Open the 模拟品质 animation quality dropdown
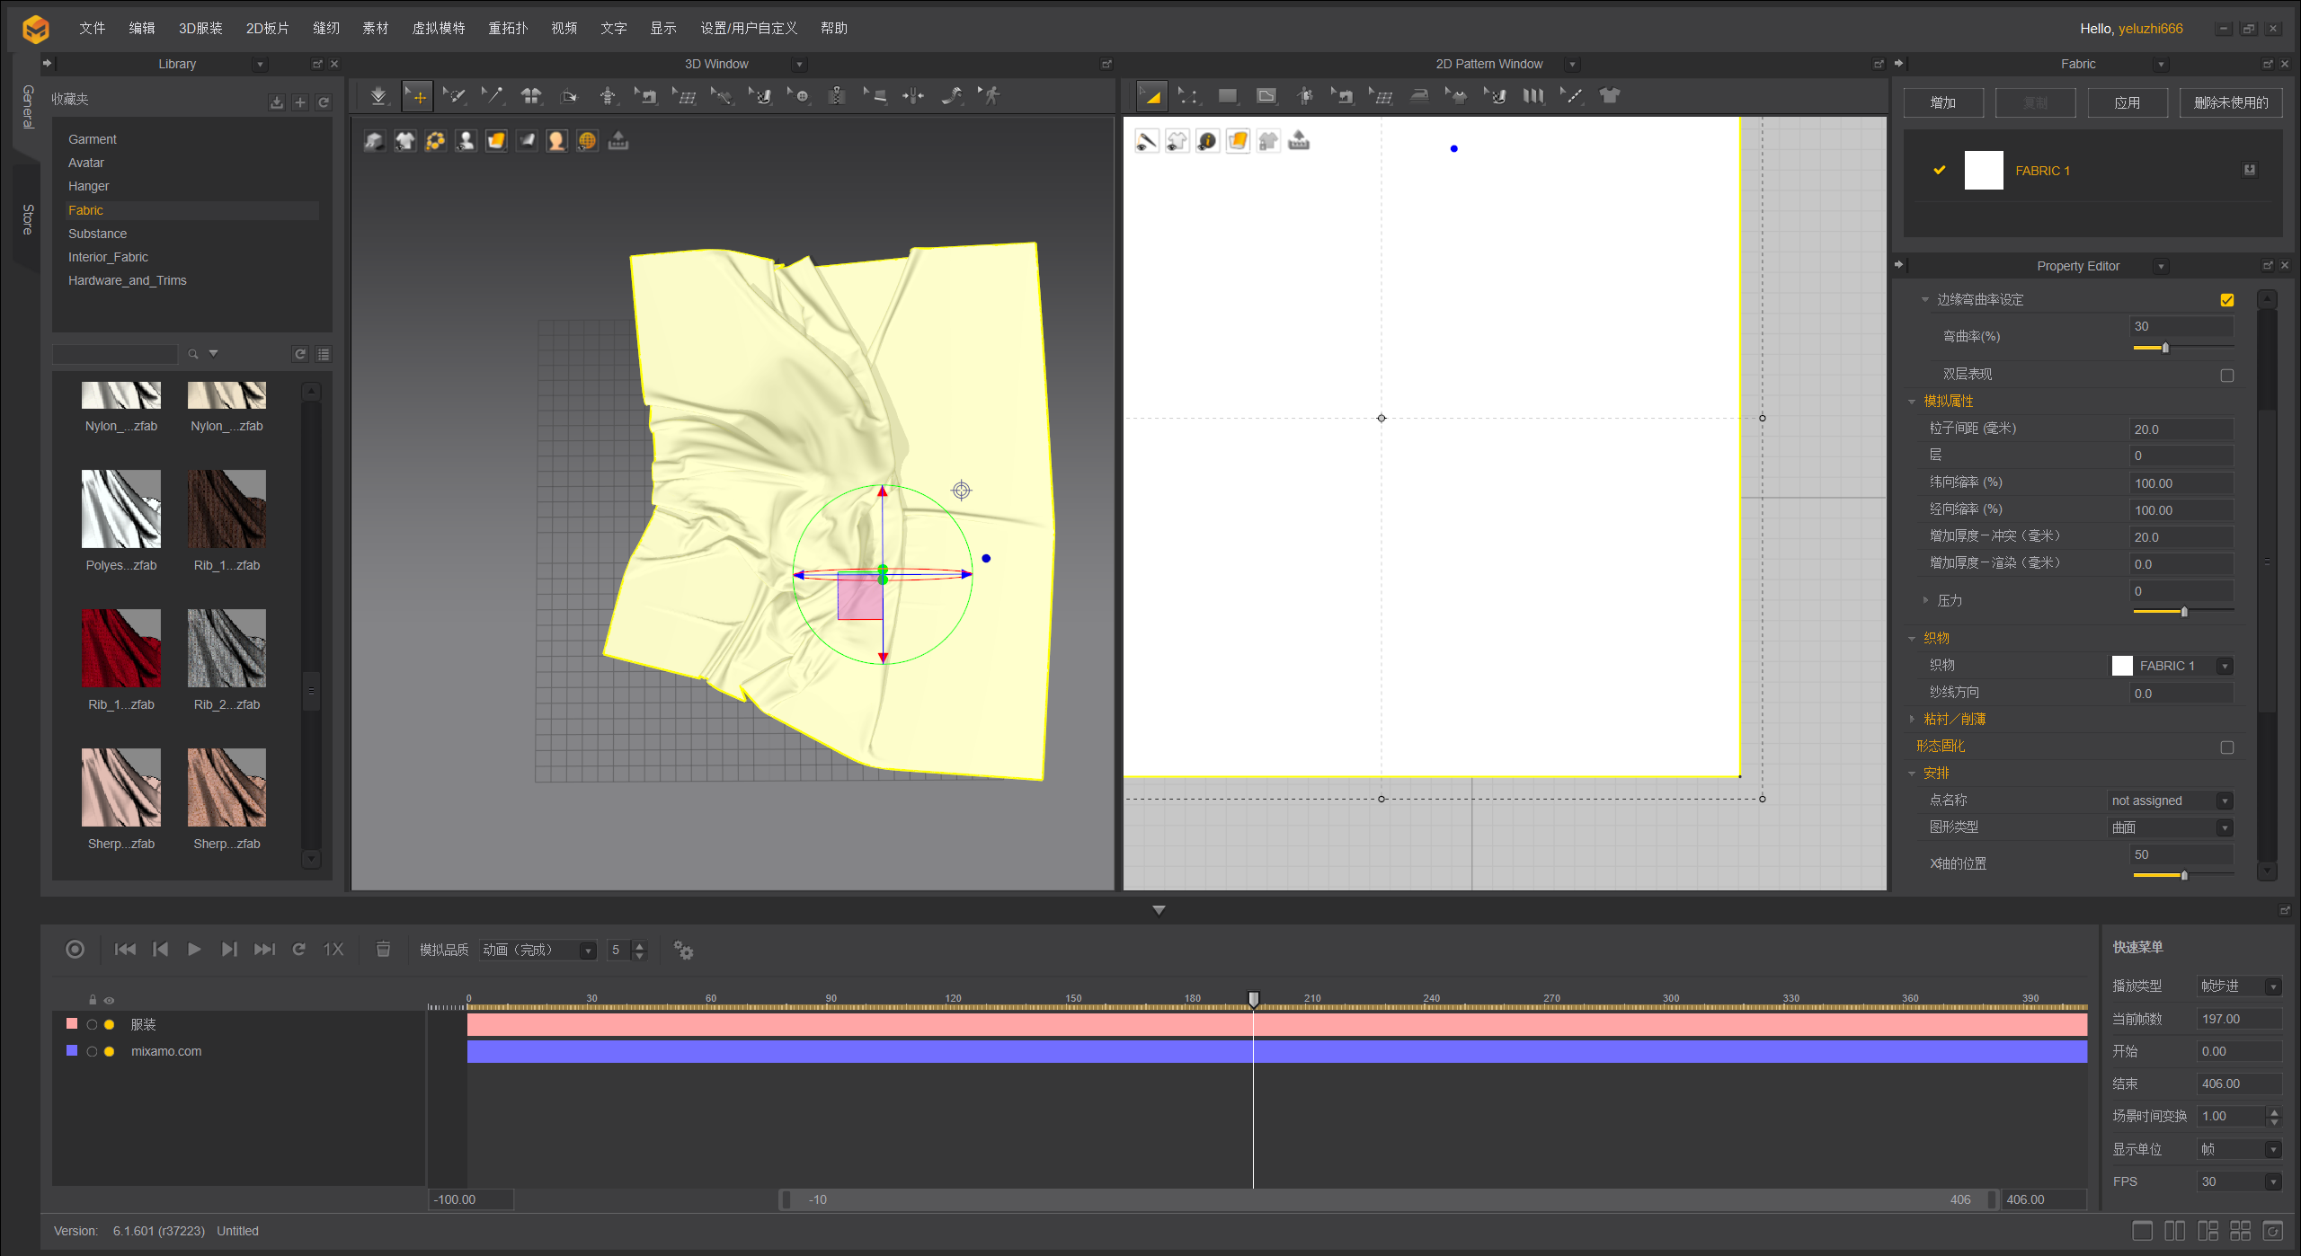This screenshot has height=1256, width=2301. tap(538, 951)
